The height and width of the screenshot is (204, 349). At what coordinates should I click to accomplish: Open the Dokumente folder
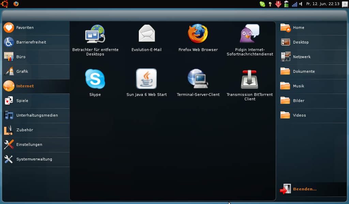point(303,71)
